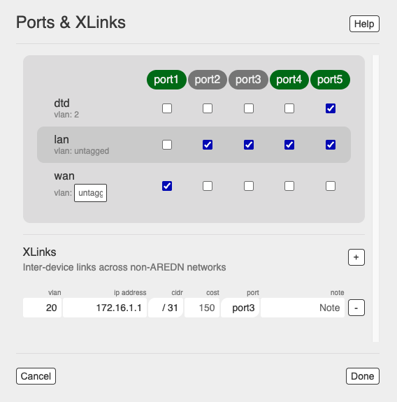The image size is (397, 402).
Task: Click the 'vlan: untagged' text under lan
Action: coord(82,151)
